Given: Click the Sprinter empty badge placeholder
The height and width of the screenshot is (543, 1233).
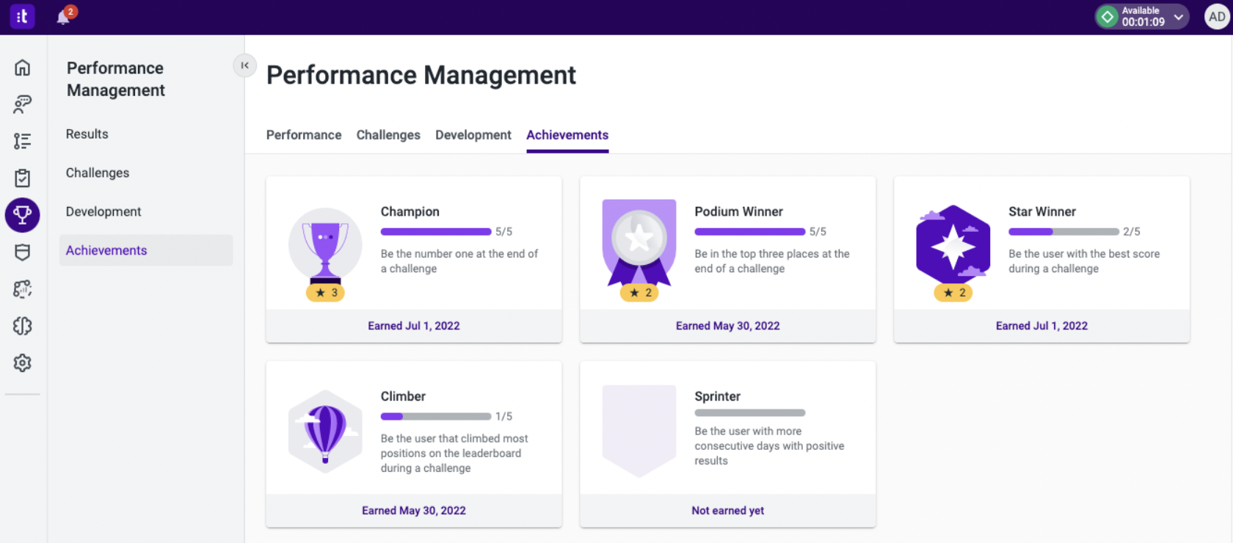Looking at the screenshot, I should 639,431.
